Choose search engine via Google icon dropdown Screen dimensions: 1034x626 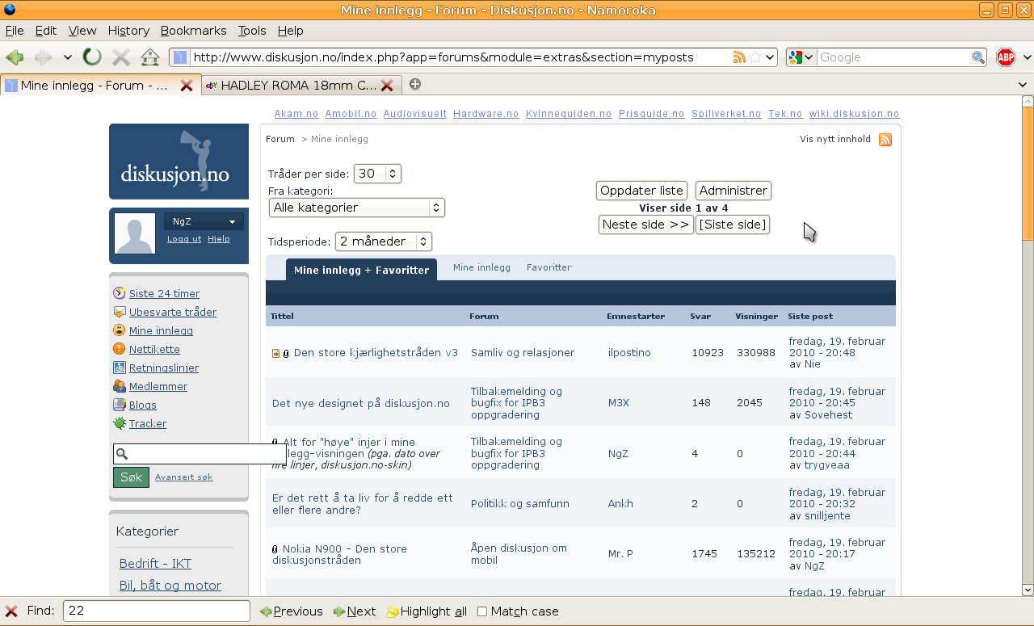[x=801, y=57]
